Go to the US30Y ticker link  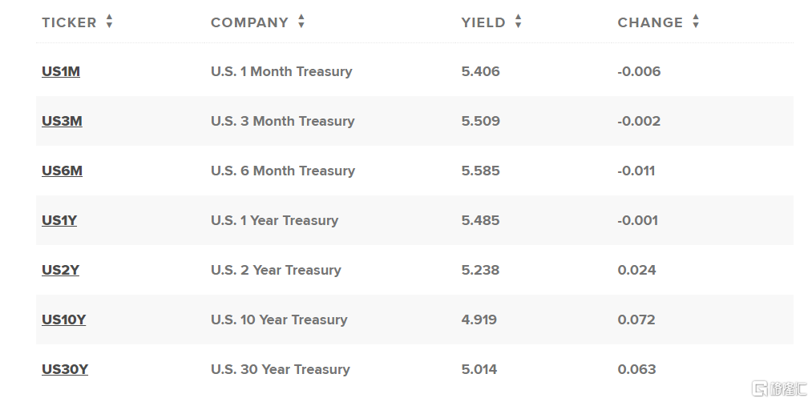pyautogui.click(x=65, y=369)
